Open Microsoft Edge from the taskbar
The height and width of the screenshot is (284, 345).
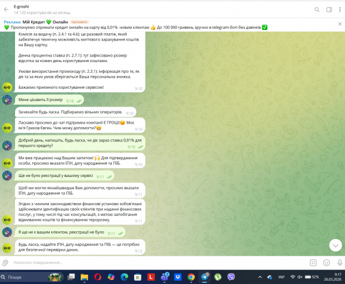(x=124, y=277)
